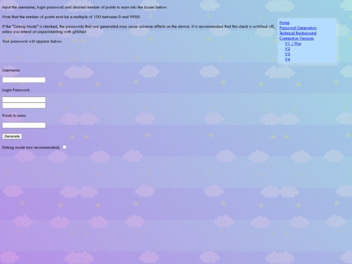
Task: Click the 'Points to earn:' label
Action: (x=14, y=115)
